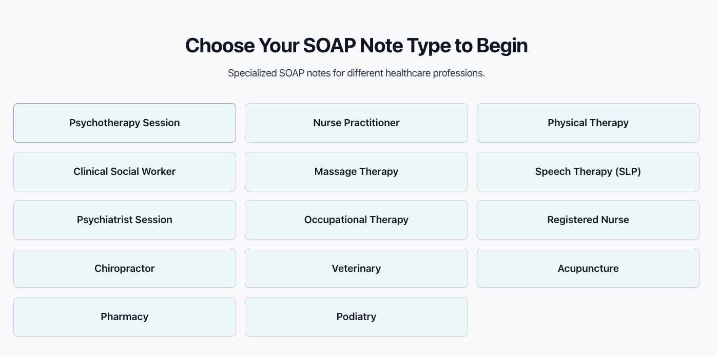This screenshot has width=718, height=356.
Task: Open the Clinical Social Worker template
Action: [125, 171]
